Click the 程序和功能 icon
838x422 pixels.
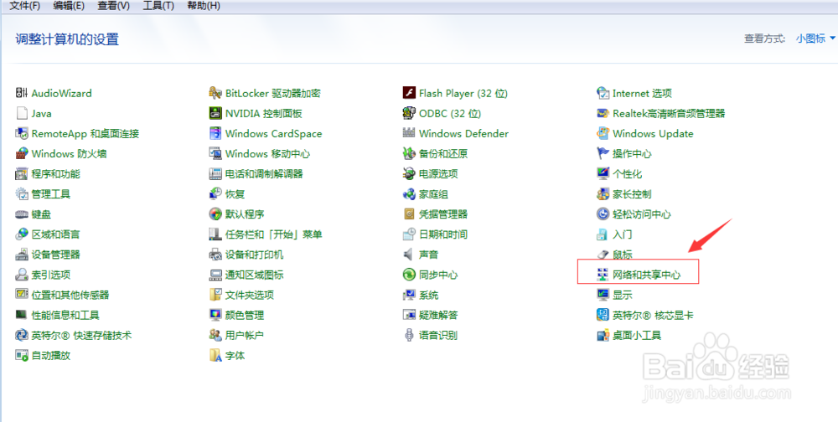[x=22, y=174]
